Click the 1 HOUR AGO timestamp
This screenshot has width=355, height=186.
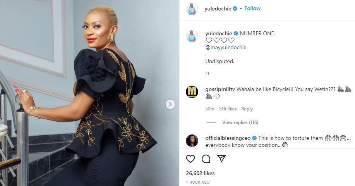(198, 183)
